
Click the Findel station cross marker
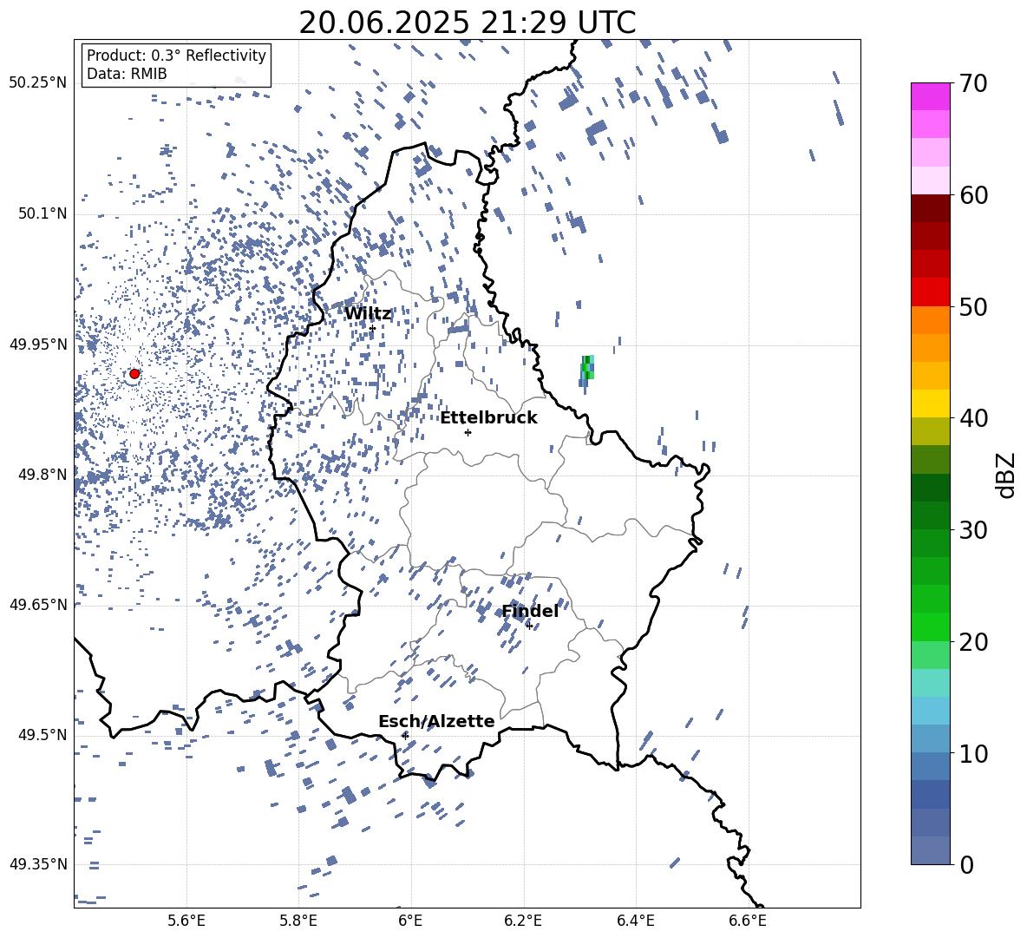click(x=529, y=626)
